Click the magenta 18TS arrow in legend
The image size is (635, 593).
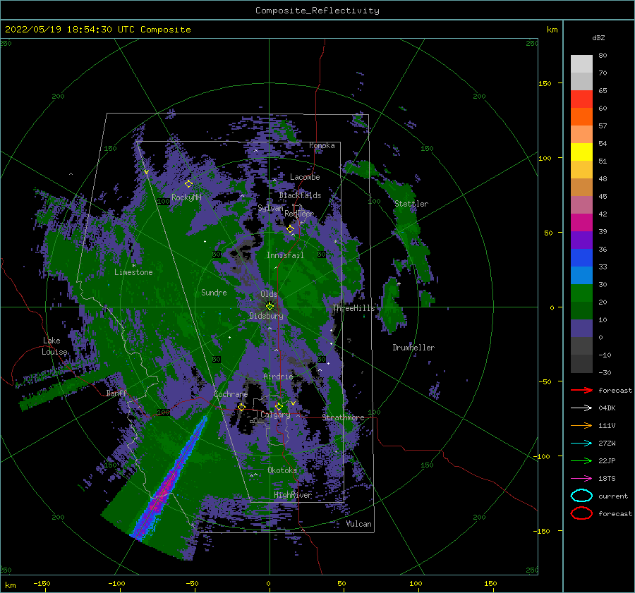click(581, 478)
